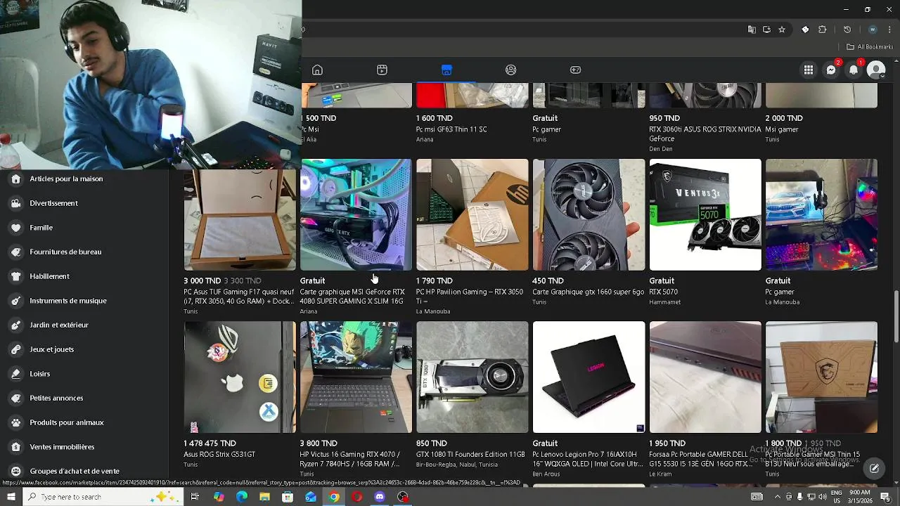Viewport: 900px width, 506px height.
Task: Open the Chrome extensions puzzle icon
Action: (x=823, y=30)
